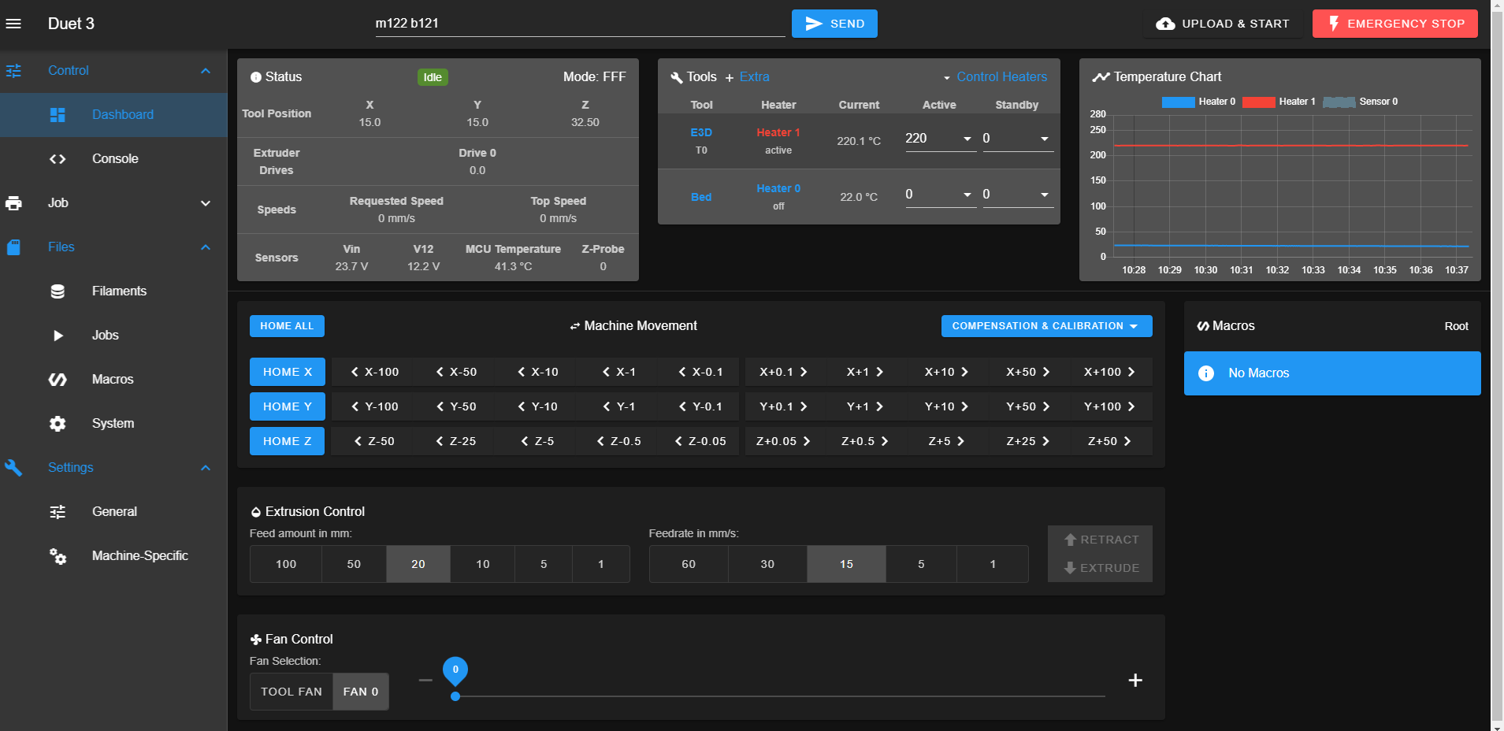Click the E3D tool link
The image size is (1504, 731).
pyautogui.click(x=701, y=133)
